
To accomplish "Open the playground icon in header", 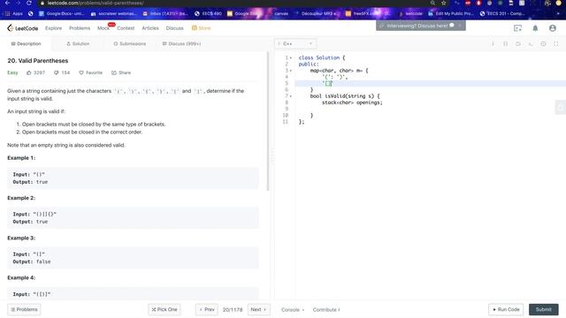I will pyautogui.click(x=517, y=28).
